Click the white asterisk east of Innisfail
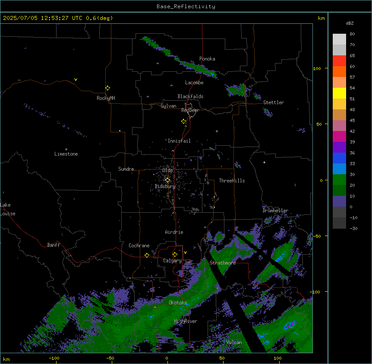This screenshot has height=364, width=372. click(x=217, y=131)
